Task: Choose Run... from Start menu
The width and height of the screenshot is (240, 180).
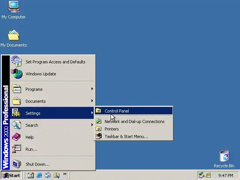Action: 52,149
